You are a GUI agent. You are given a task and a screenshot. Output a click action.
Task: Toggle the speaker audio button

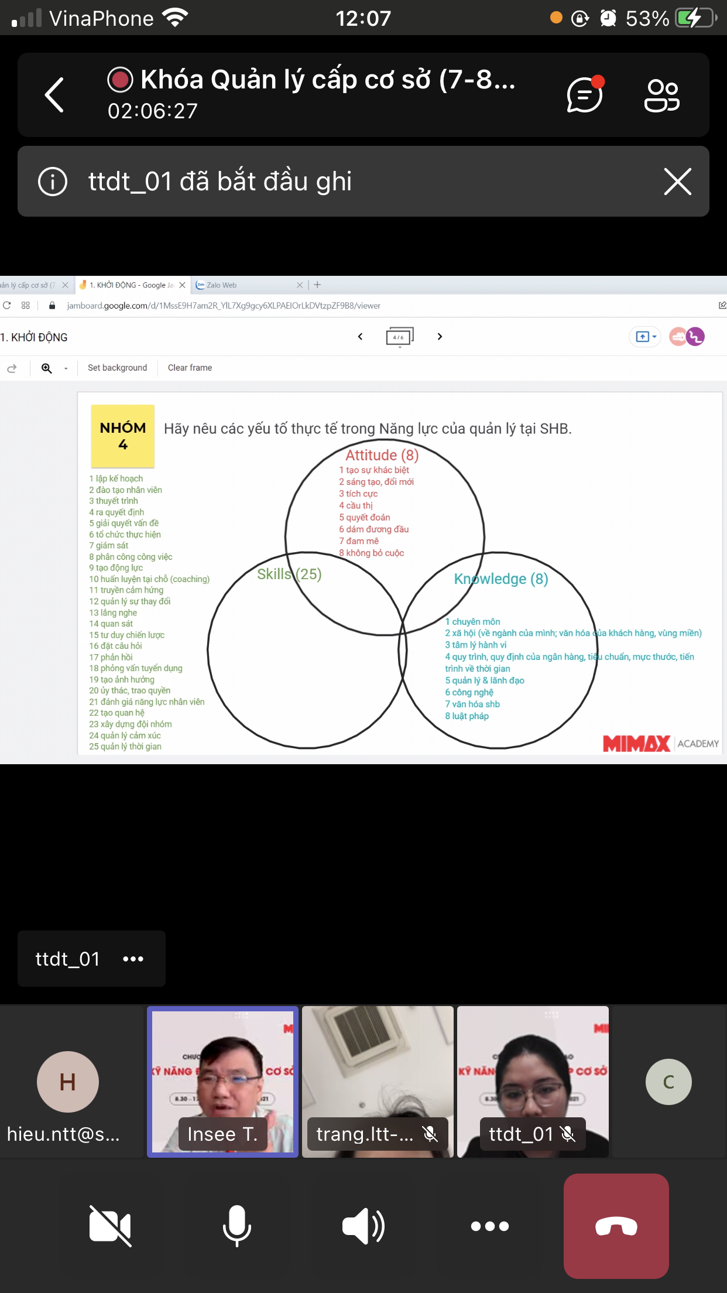(364, 1226)
